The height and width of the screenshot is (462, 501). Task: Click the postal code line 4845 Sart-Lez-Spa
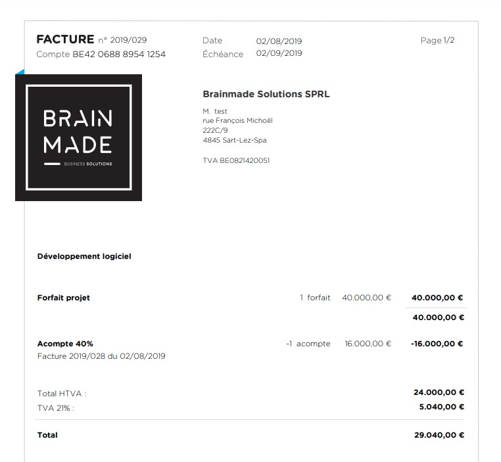[235, 140]
